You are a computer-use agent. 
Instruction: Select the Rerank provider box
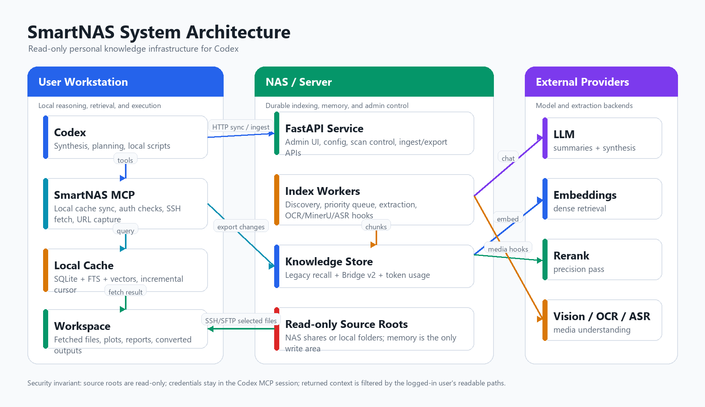tap(602, 259)
